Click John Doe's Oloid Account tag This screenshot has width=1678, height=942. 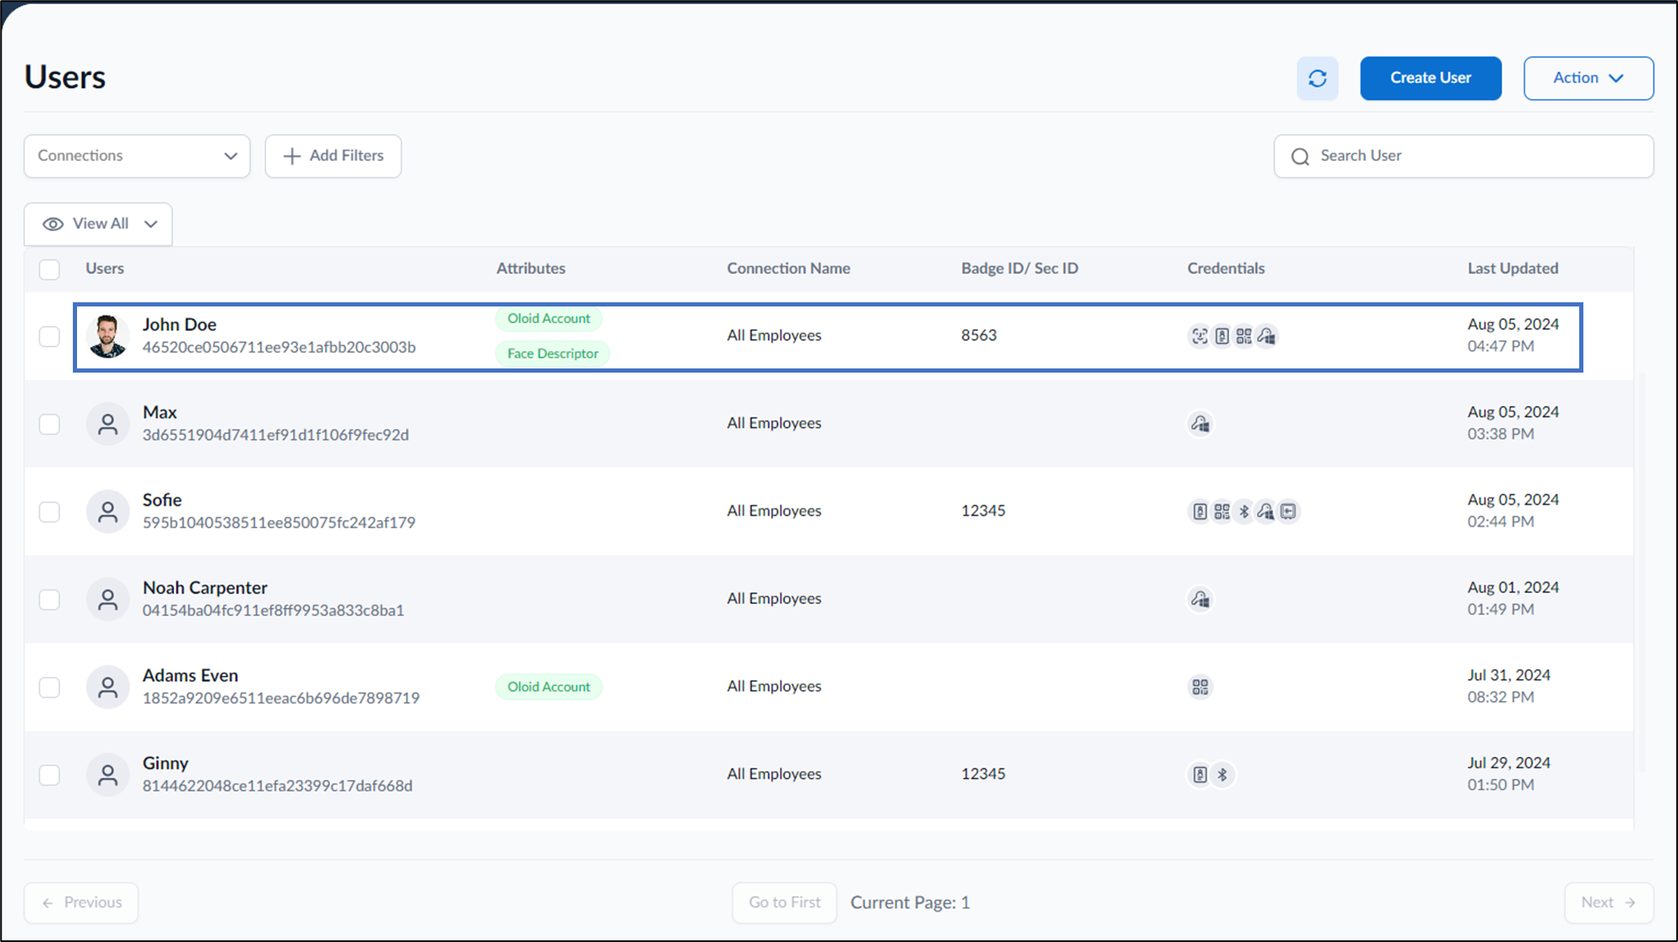coord(548,318)
